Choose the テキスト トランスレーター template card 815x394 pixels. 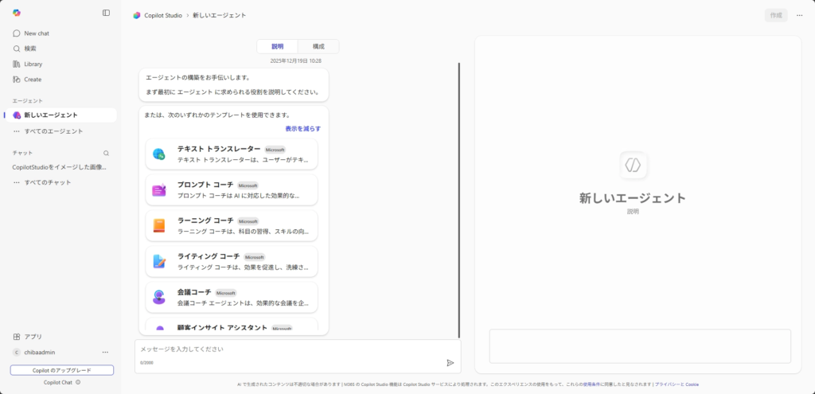pos(232,154)
